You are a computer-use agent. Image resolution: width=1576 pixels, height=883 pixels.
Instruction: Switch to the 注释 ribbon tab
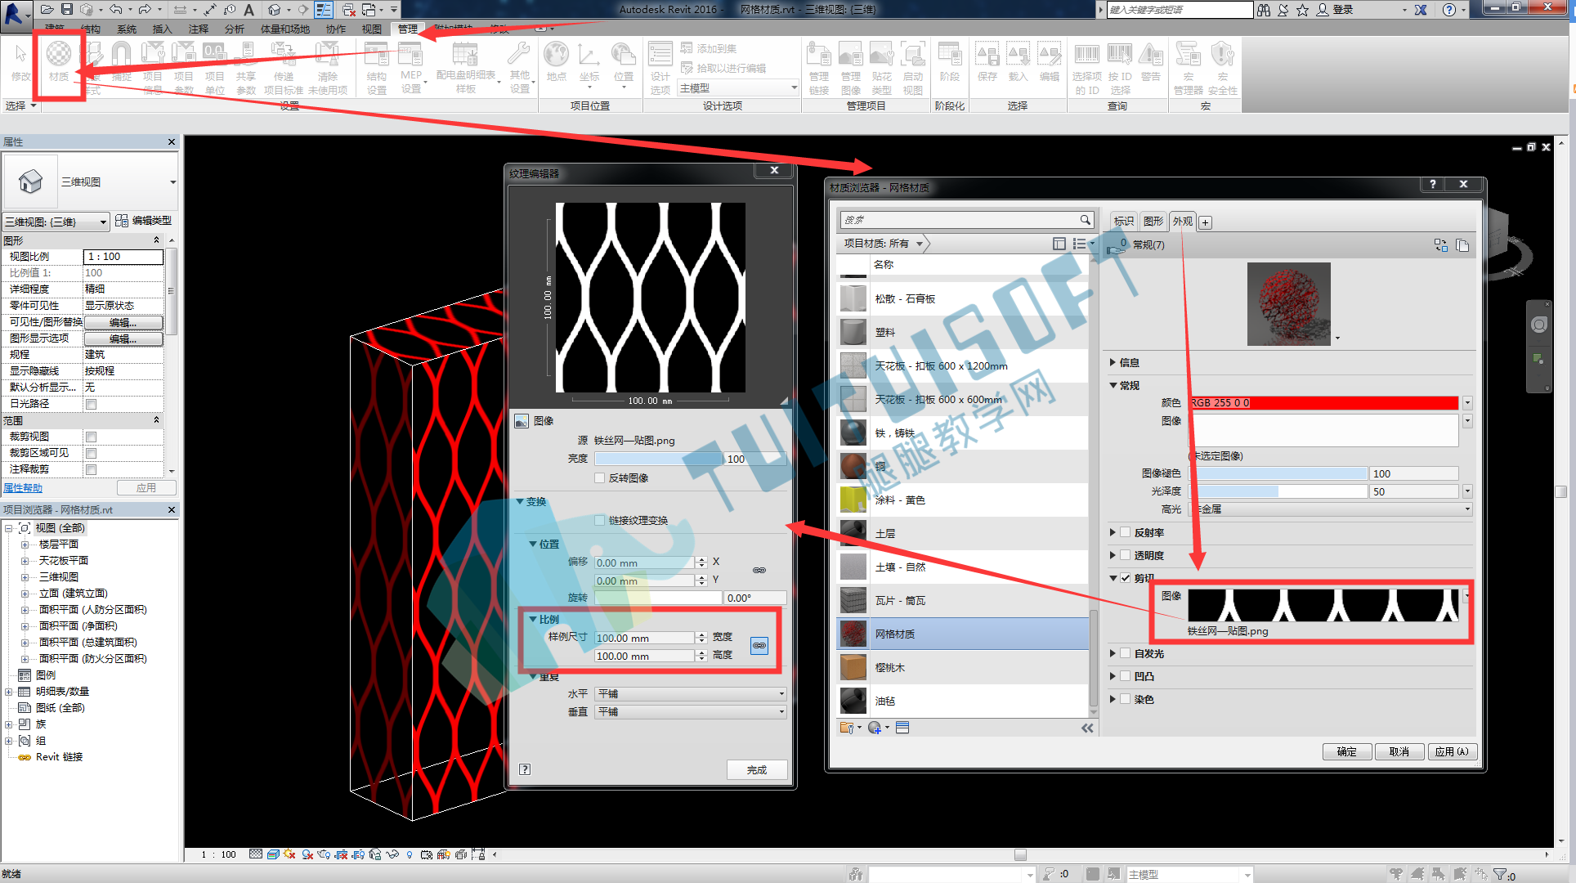pos(199,29)
